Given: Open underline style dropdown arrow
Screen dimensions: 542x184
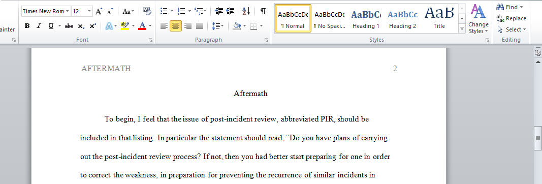Looking at the screenshot, I should [x=59, y=25].
